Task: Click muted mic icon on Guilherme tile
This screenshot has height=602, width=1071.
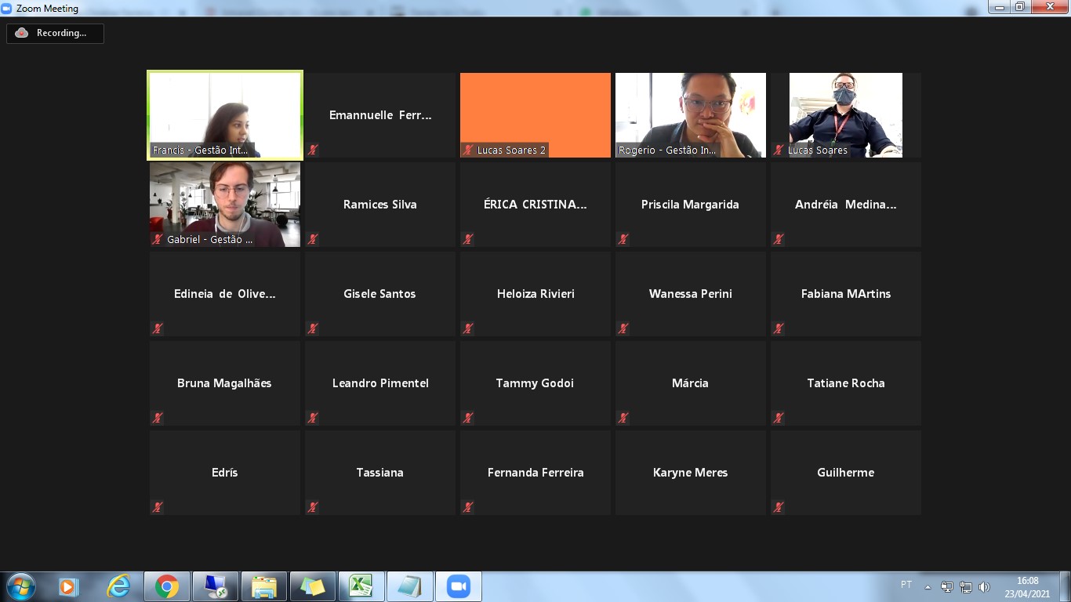Action: click(x=779, y=507)
